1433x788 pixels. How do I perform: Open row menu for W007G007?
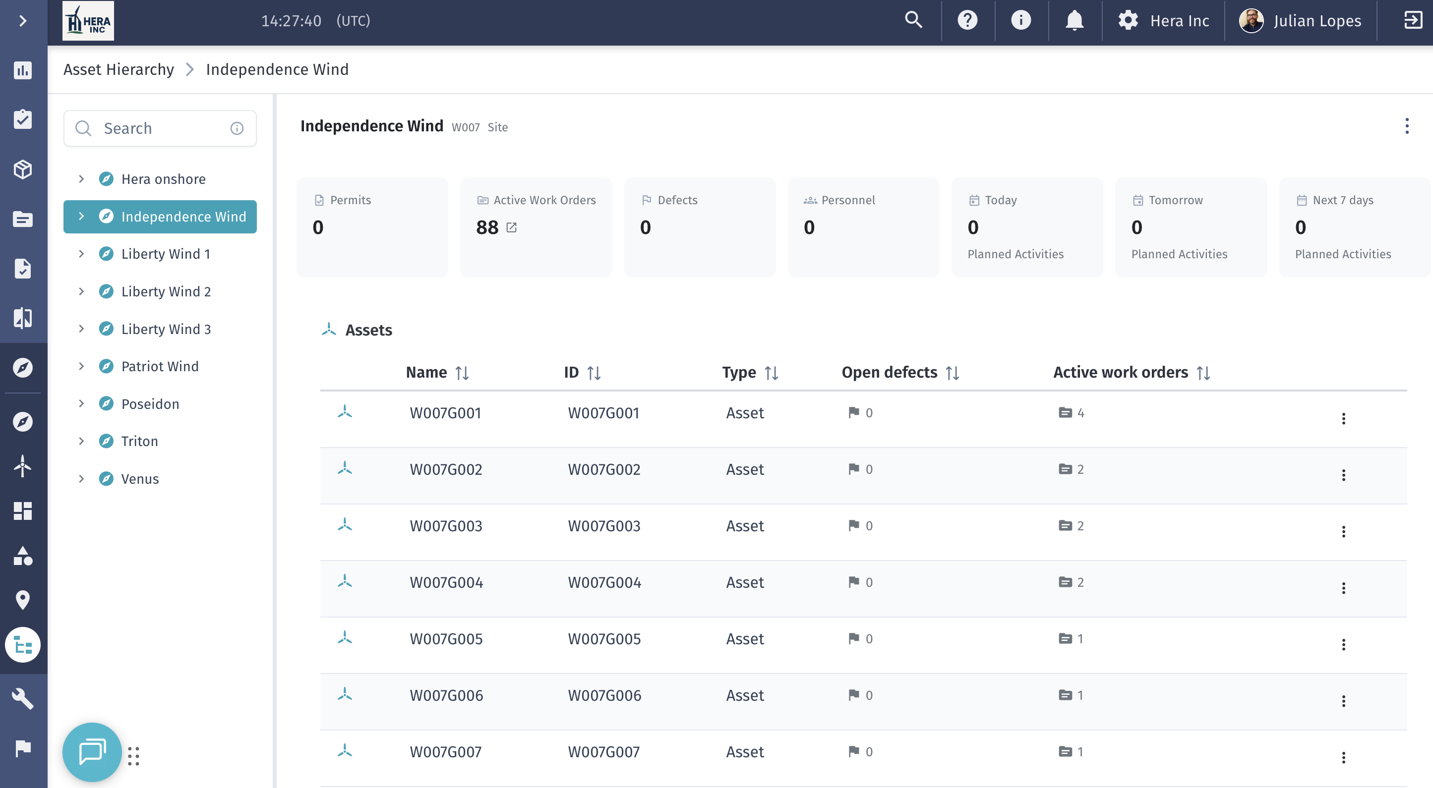pos(1343,757)
